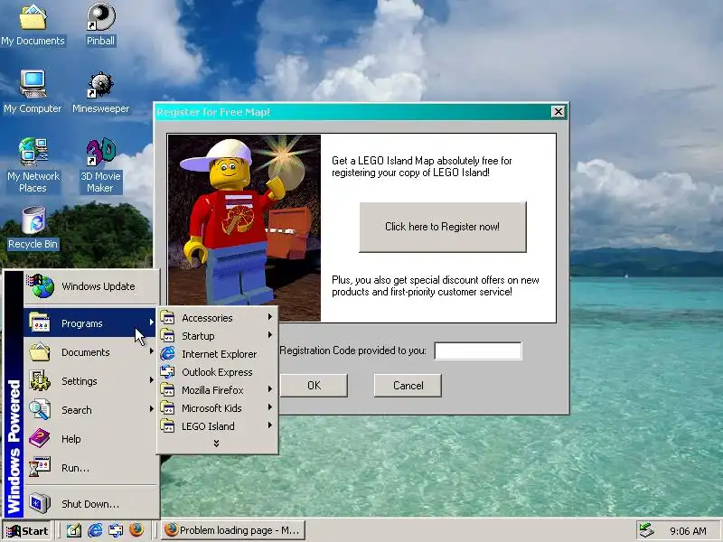Click the 9:06 AM taskbar clock
This screenshot has height=542, width=723.
coord(688,531)
